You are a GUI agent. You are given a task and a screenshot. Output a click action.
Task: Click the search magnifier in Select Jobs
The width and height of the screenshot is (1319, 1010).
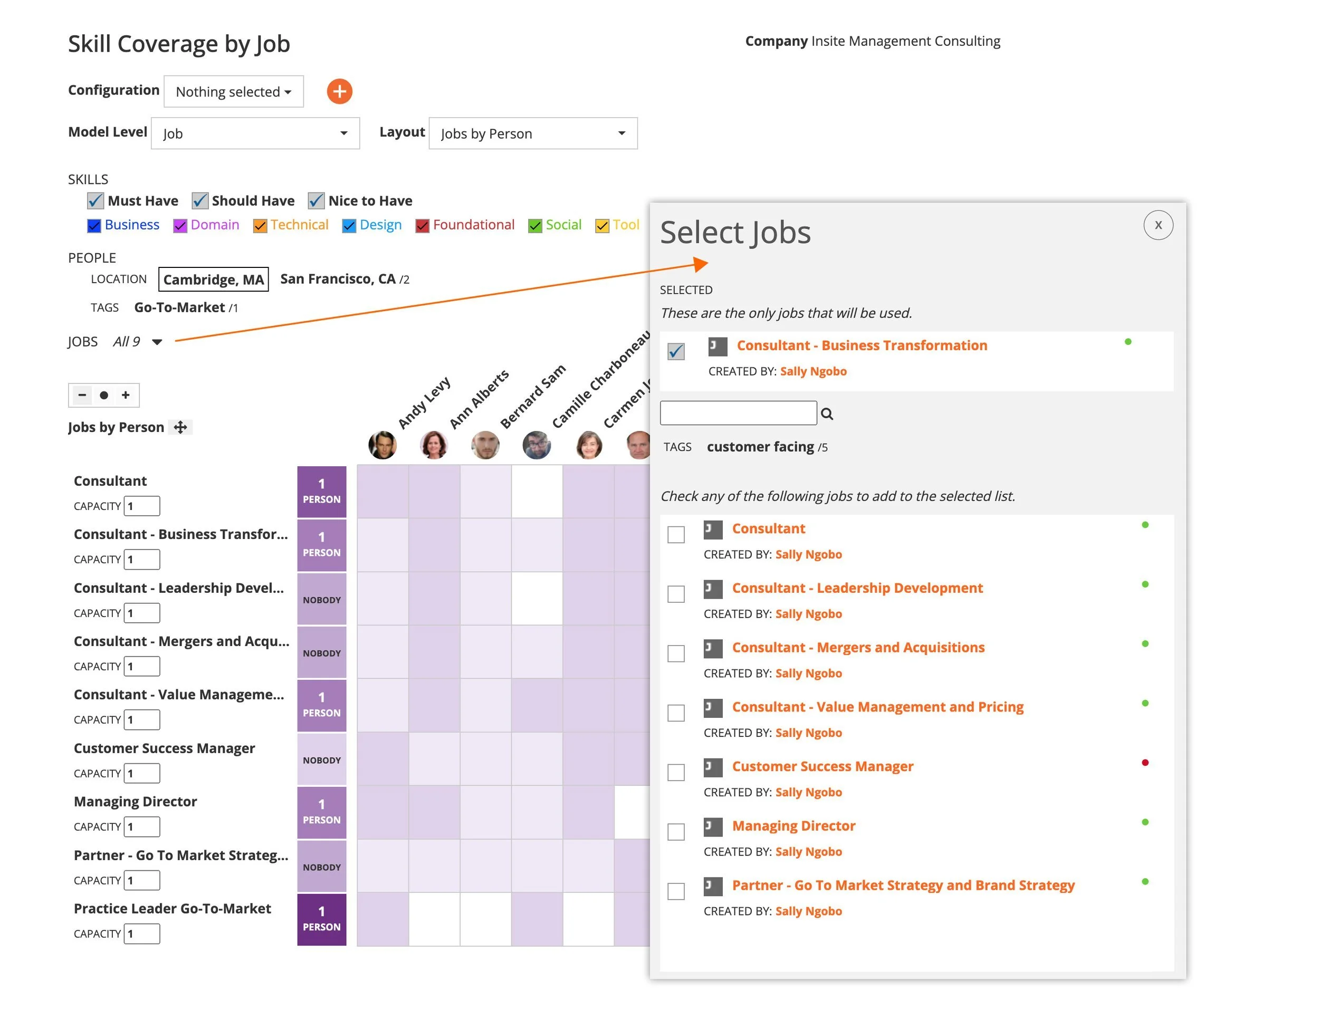coord(826,413)
